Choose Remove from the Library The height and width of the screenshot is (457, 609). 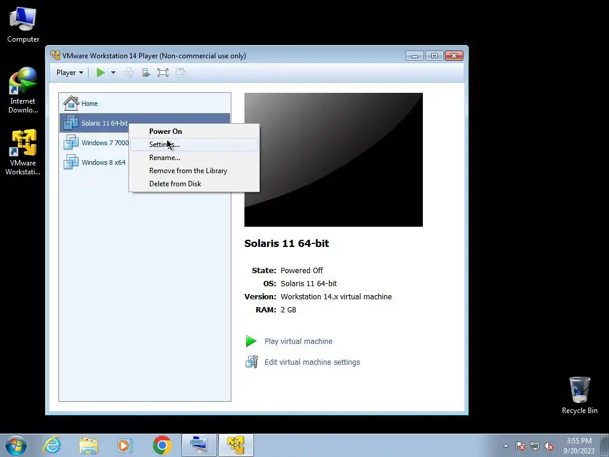[x=194, y=171]
